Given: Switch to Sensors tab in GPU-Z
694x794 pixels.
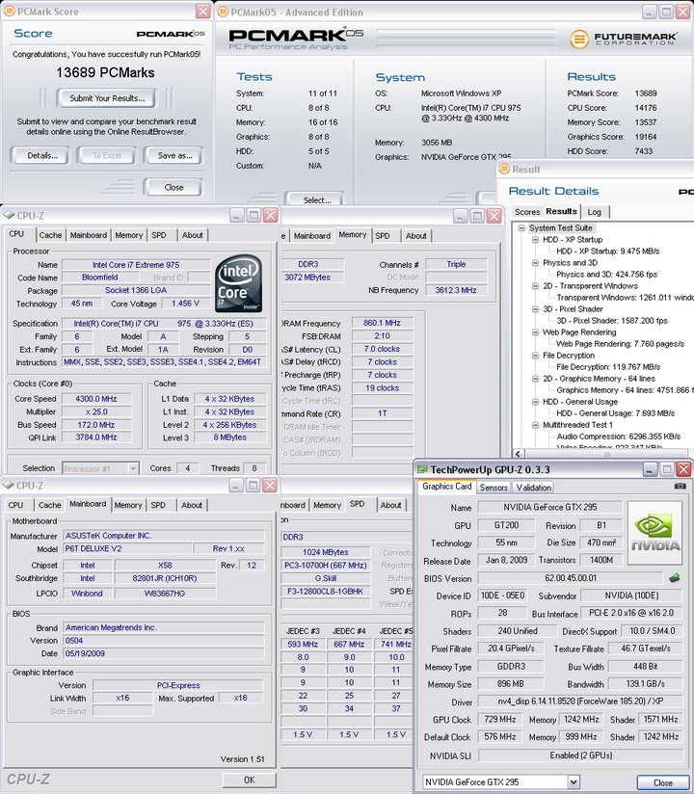Looking at the screenshot, I should coord(494,488).
